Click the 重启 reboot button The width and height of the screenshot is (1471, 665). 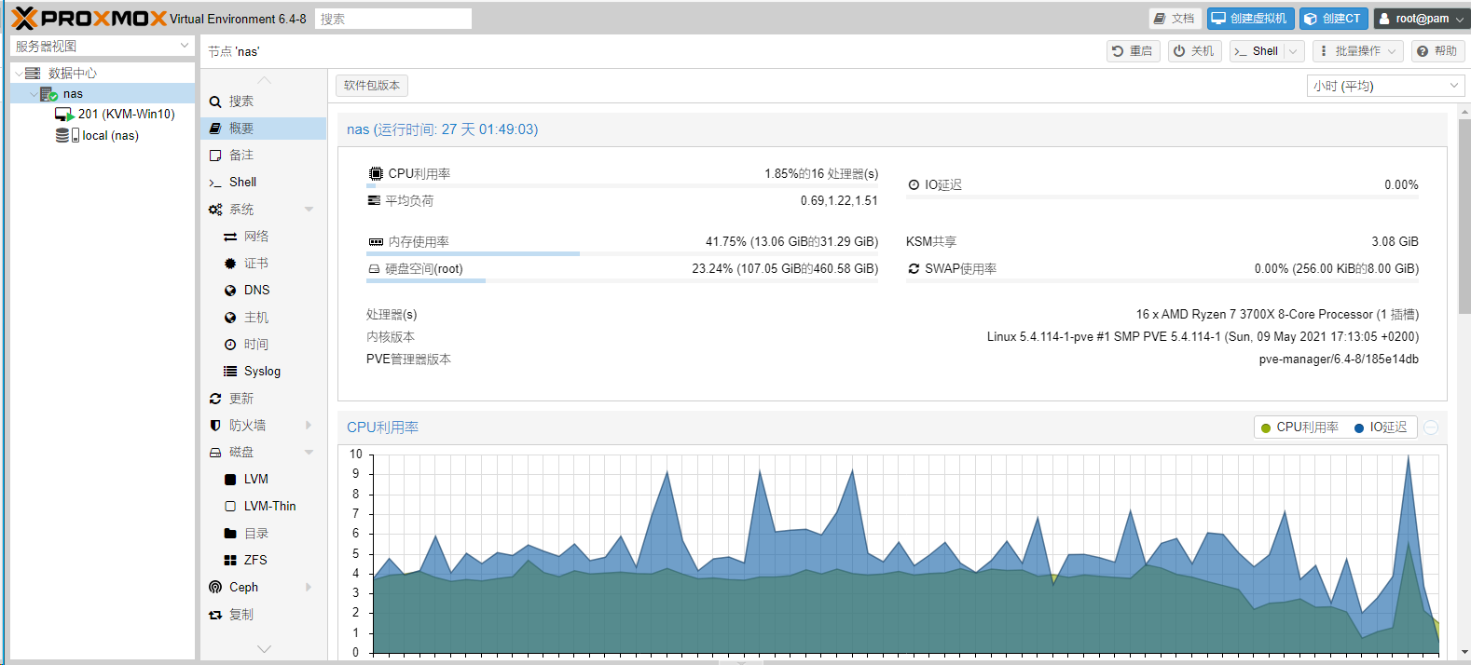[1133, 51]
